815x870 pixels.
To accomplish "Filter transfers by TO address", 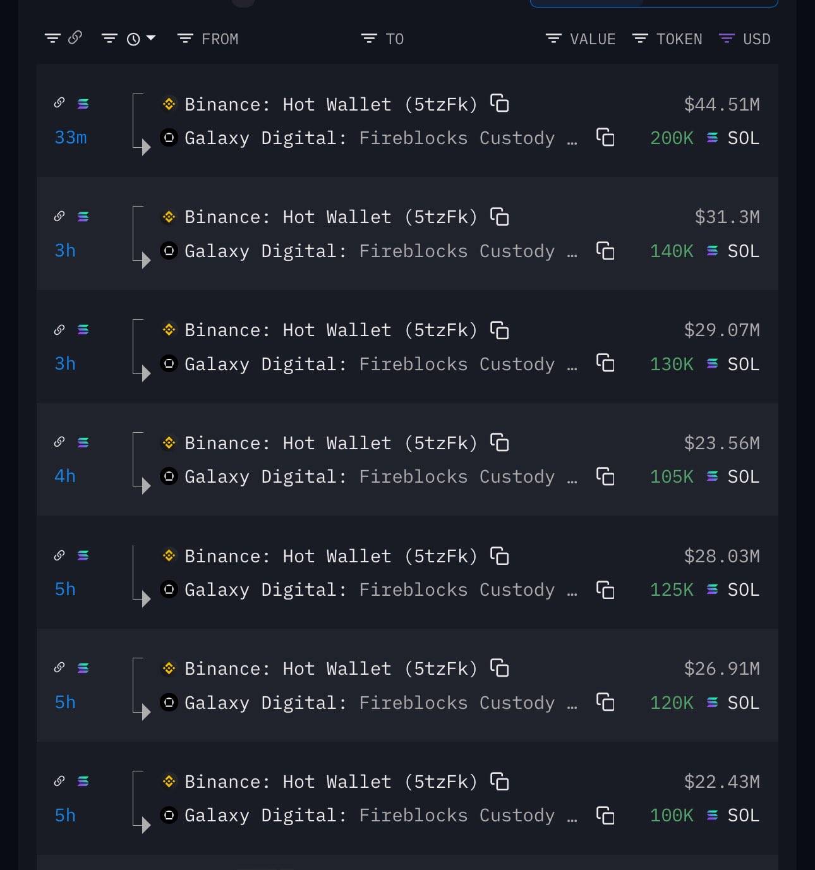I will (x=382, y=39).
